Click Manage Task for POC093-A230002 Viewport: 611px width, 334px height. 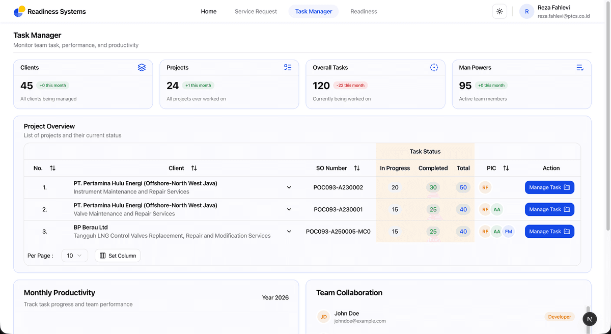(549, 187)
